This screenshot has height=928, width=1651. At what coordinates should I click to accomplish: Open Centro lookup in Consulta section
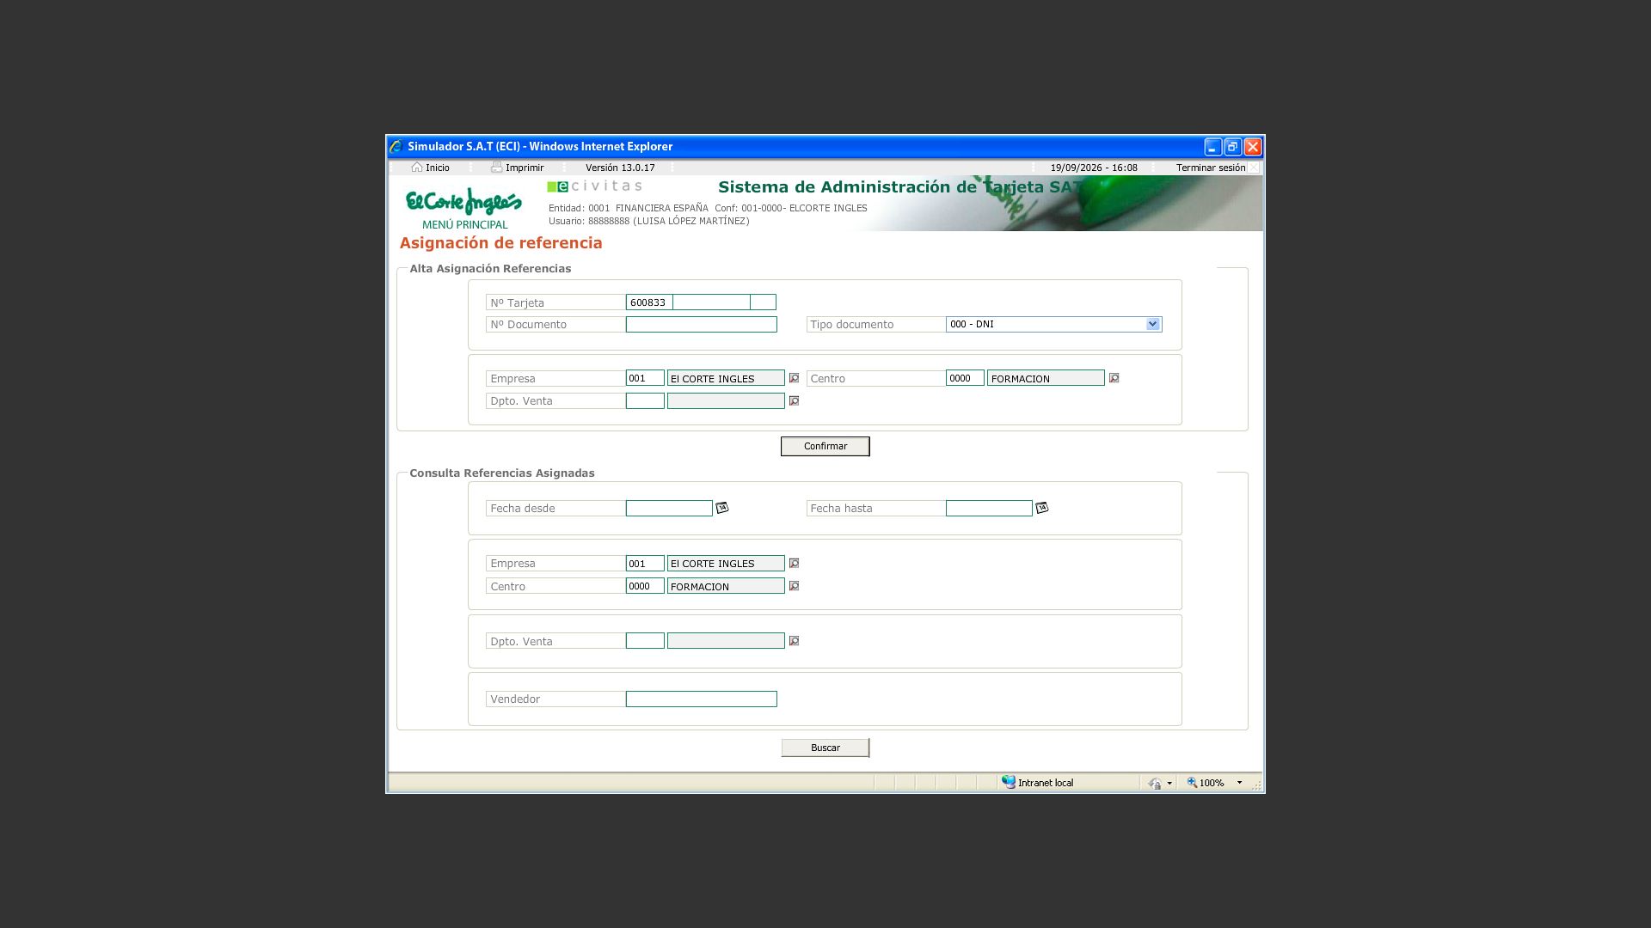click(x=794, y=586)
